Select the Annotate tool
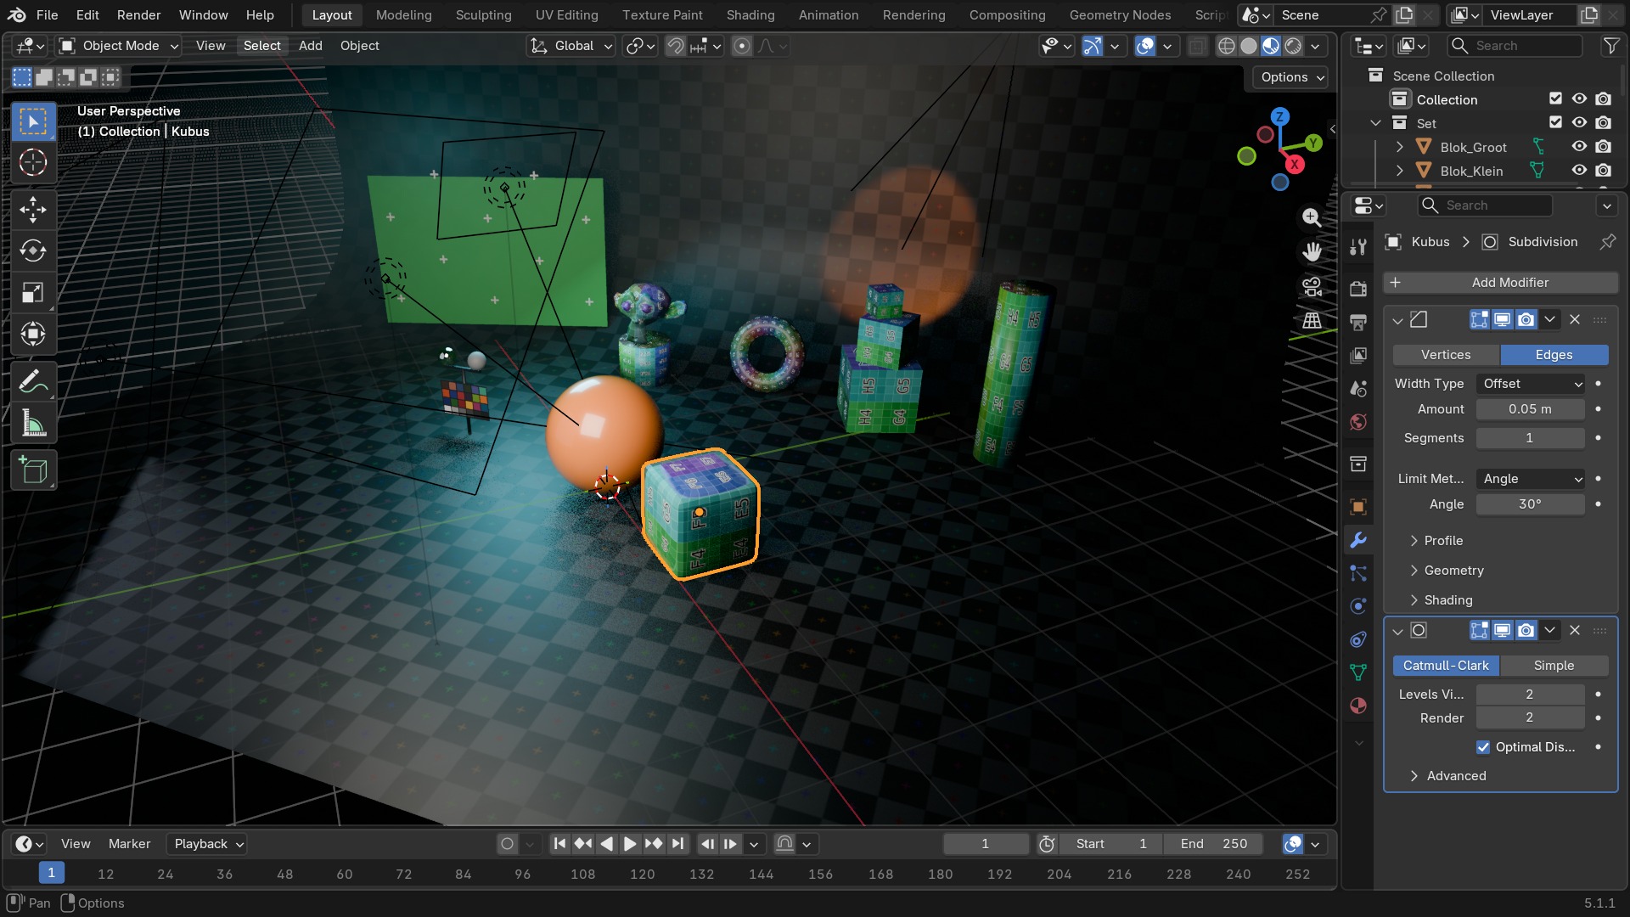Viewport: 1630px width, 917px height. [x=33, y=381]
